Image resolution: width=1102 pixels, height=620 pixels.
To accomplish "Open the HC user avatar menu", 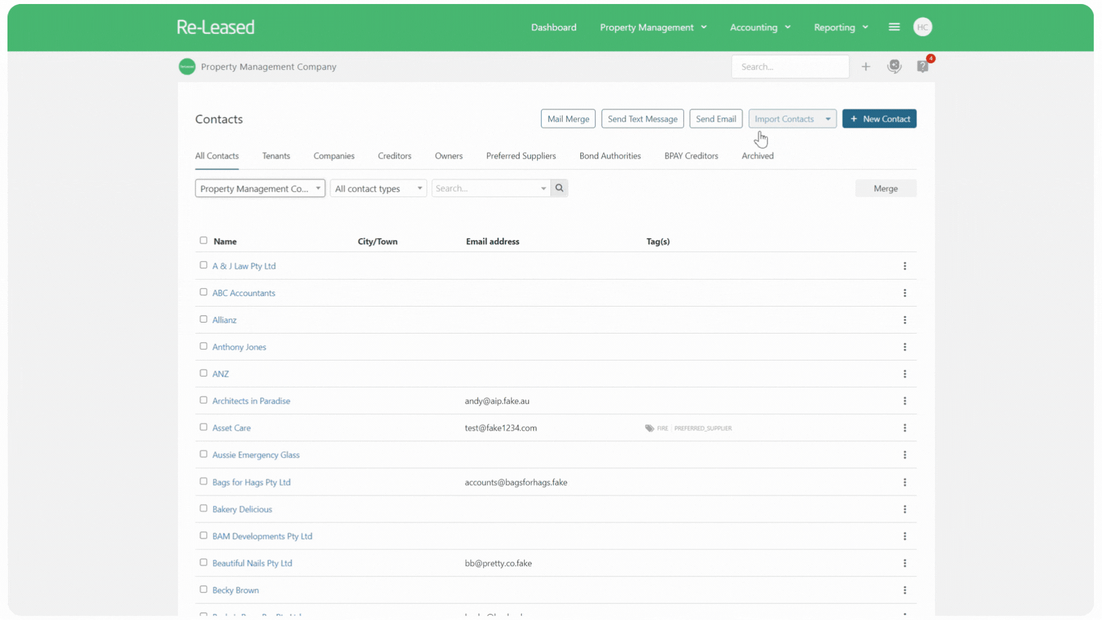I will [x=922, y=27].
